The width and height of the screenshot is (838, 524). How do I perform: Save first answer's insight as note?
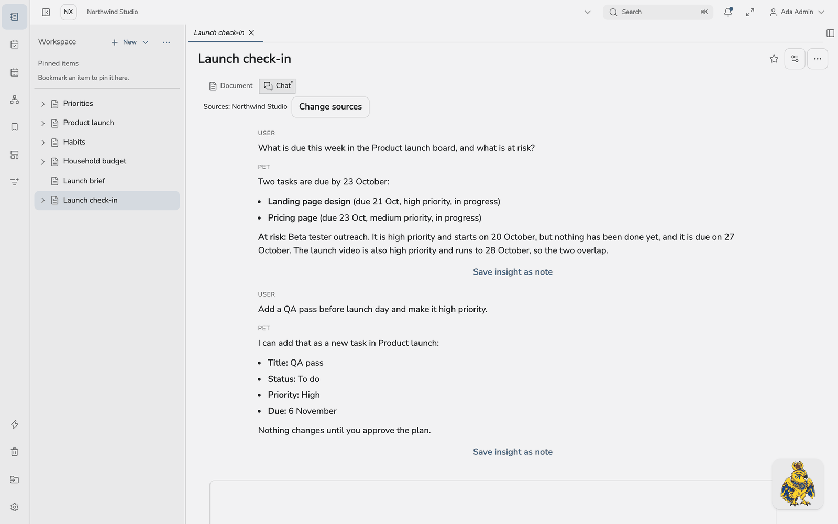point(513,272)
